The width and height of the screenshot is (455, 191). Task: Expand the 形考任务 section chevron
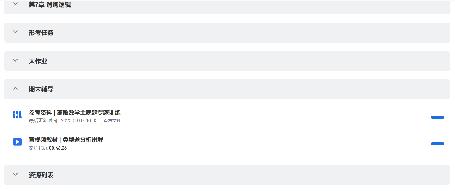[x=16, y=32]
